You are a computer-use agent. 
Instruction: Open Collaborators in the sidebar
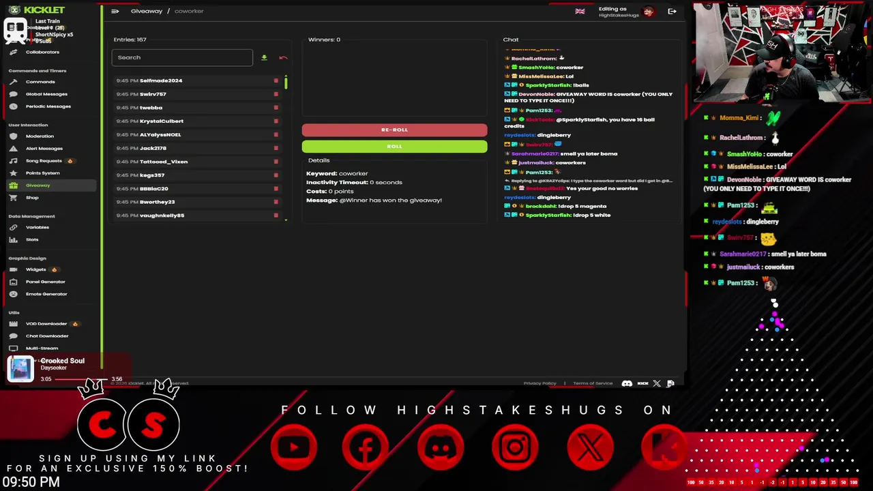[x=42, y=52]
